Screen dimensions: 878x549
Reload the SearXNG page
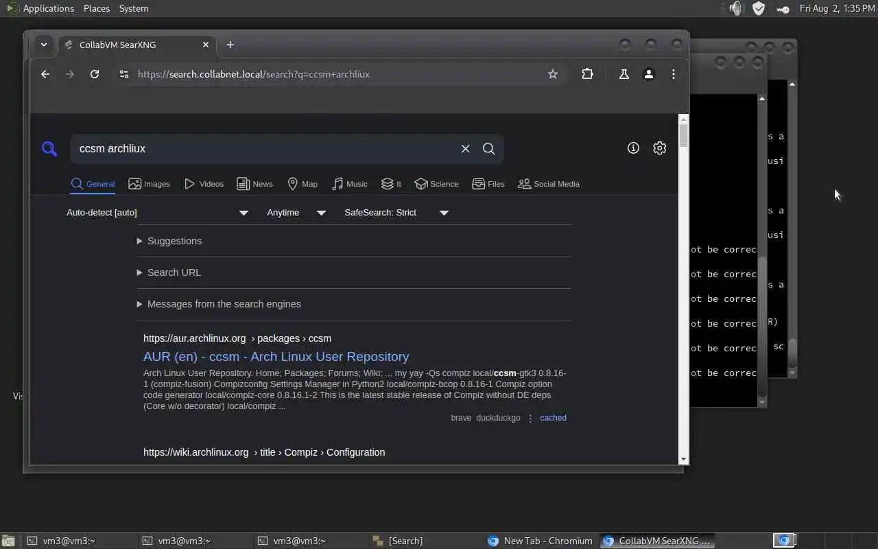[95, 74]
